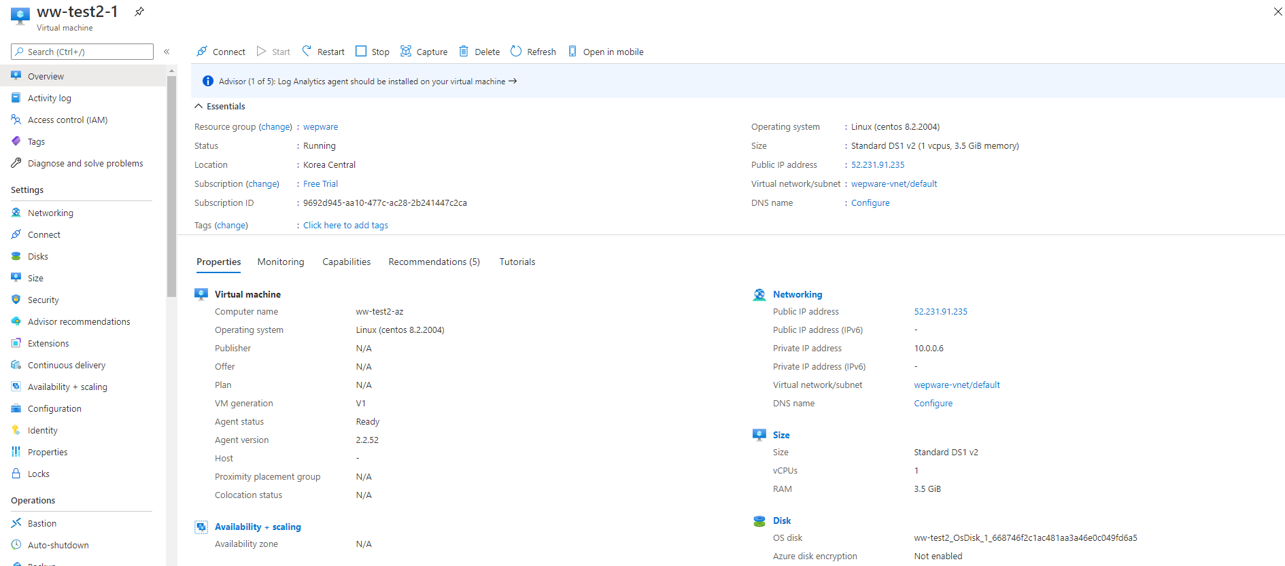The width and height of the screenshot is (1285, 566).
Task: Click the Refresh circular arrow icon
Action: pos(516,51)
